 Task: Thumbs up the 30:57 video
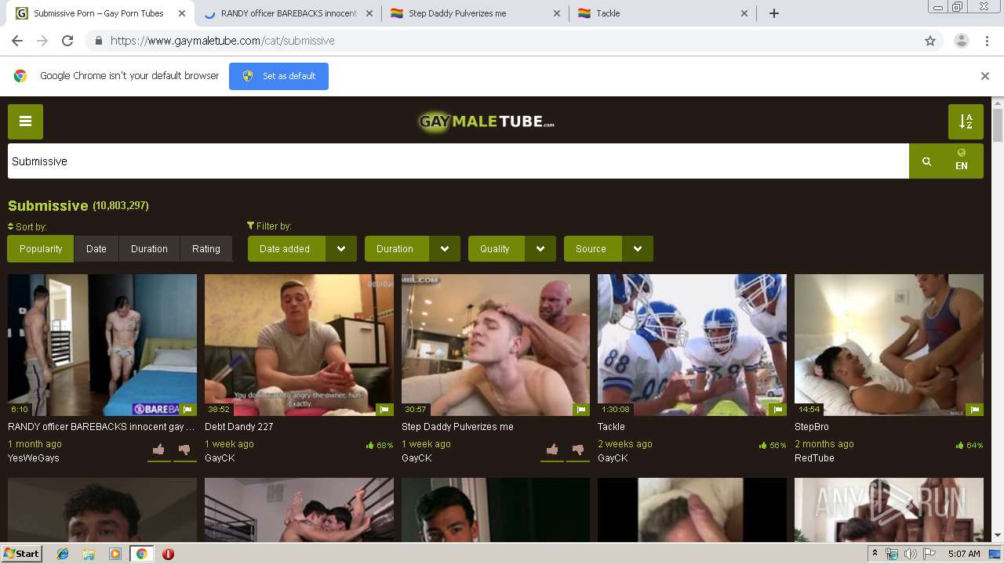(x=552, y=450)
